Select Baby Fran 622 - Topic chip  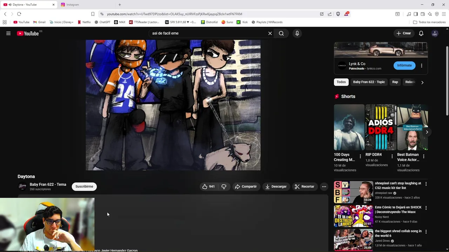tap(369, 82)
